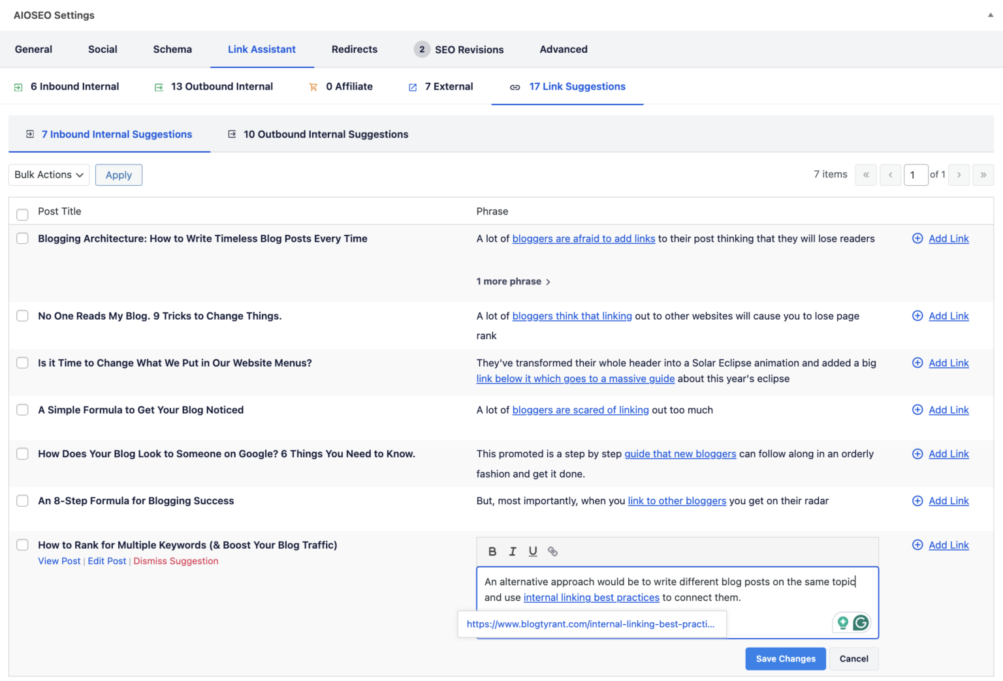Screen dimensions: 1003x681
Task: Toggle italic formatting in the phrase editor
Action: (x=513, y=551)
